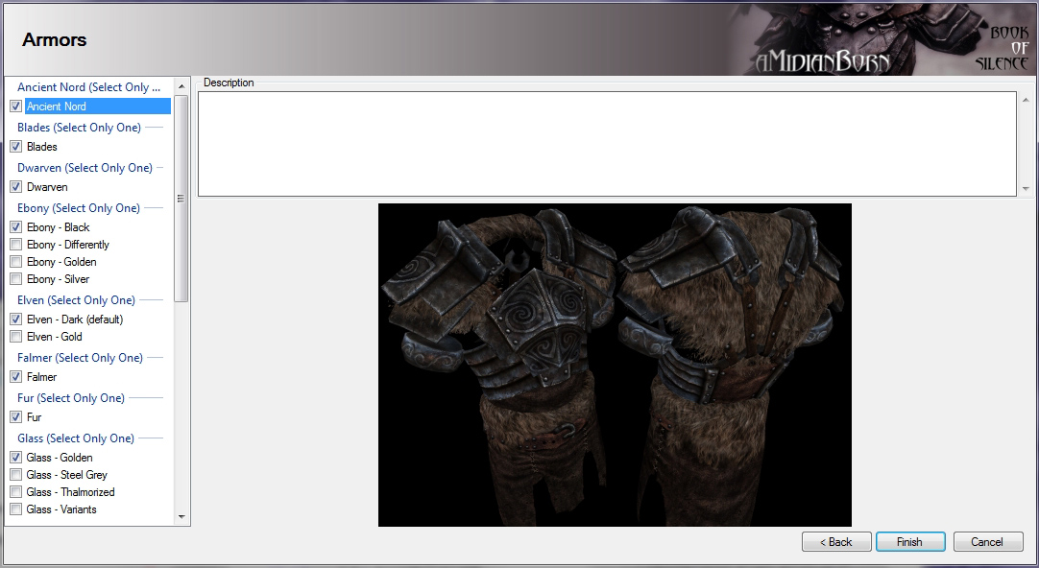Click the fur armor preview image
Screen dimensions: 1039x568
click(615, 365)
